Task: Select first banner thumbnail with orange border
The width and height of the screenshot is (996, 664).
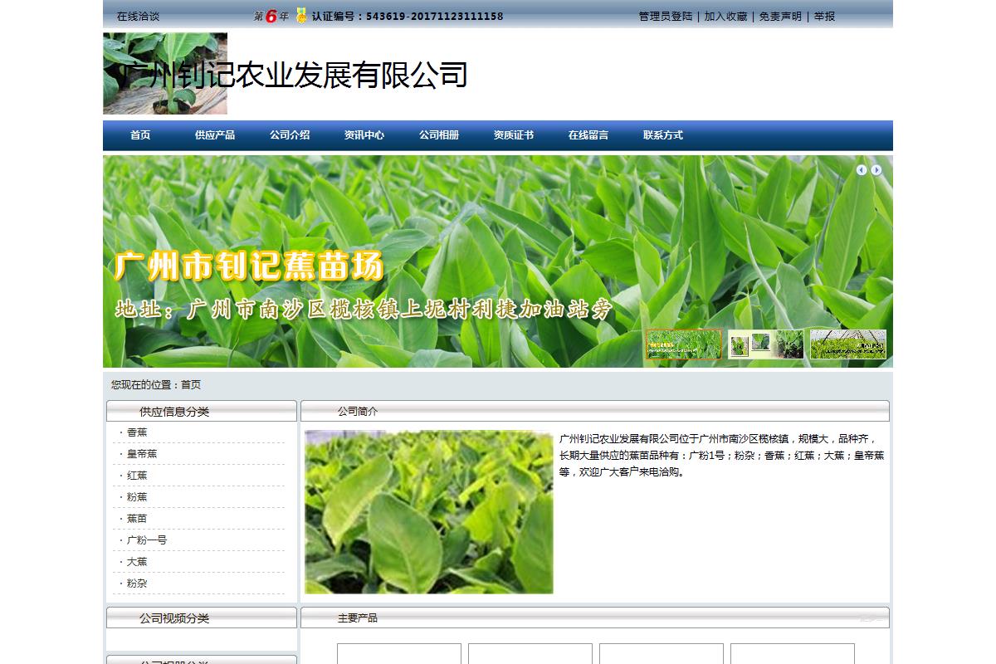Action: pyautogui.click(x=684, y=344)
